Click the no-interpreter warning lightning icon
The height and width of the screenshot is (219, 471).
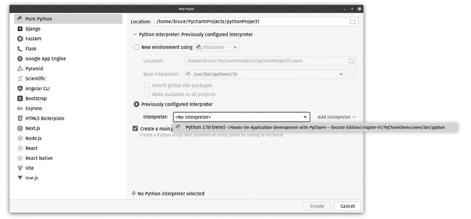click(134, 194)
